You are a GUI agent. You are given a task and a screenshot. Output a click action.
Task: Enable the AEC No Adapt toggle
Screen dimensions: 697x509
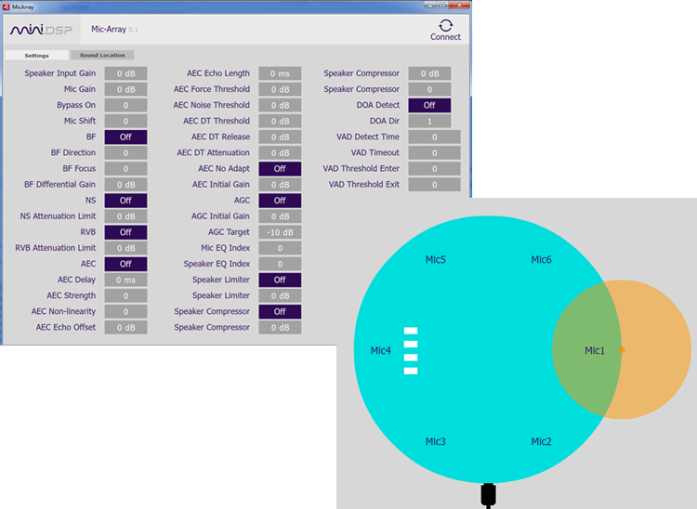tap(280, 168)
